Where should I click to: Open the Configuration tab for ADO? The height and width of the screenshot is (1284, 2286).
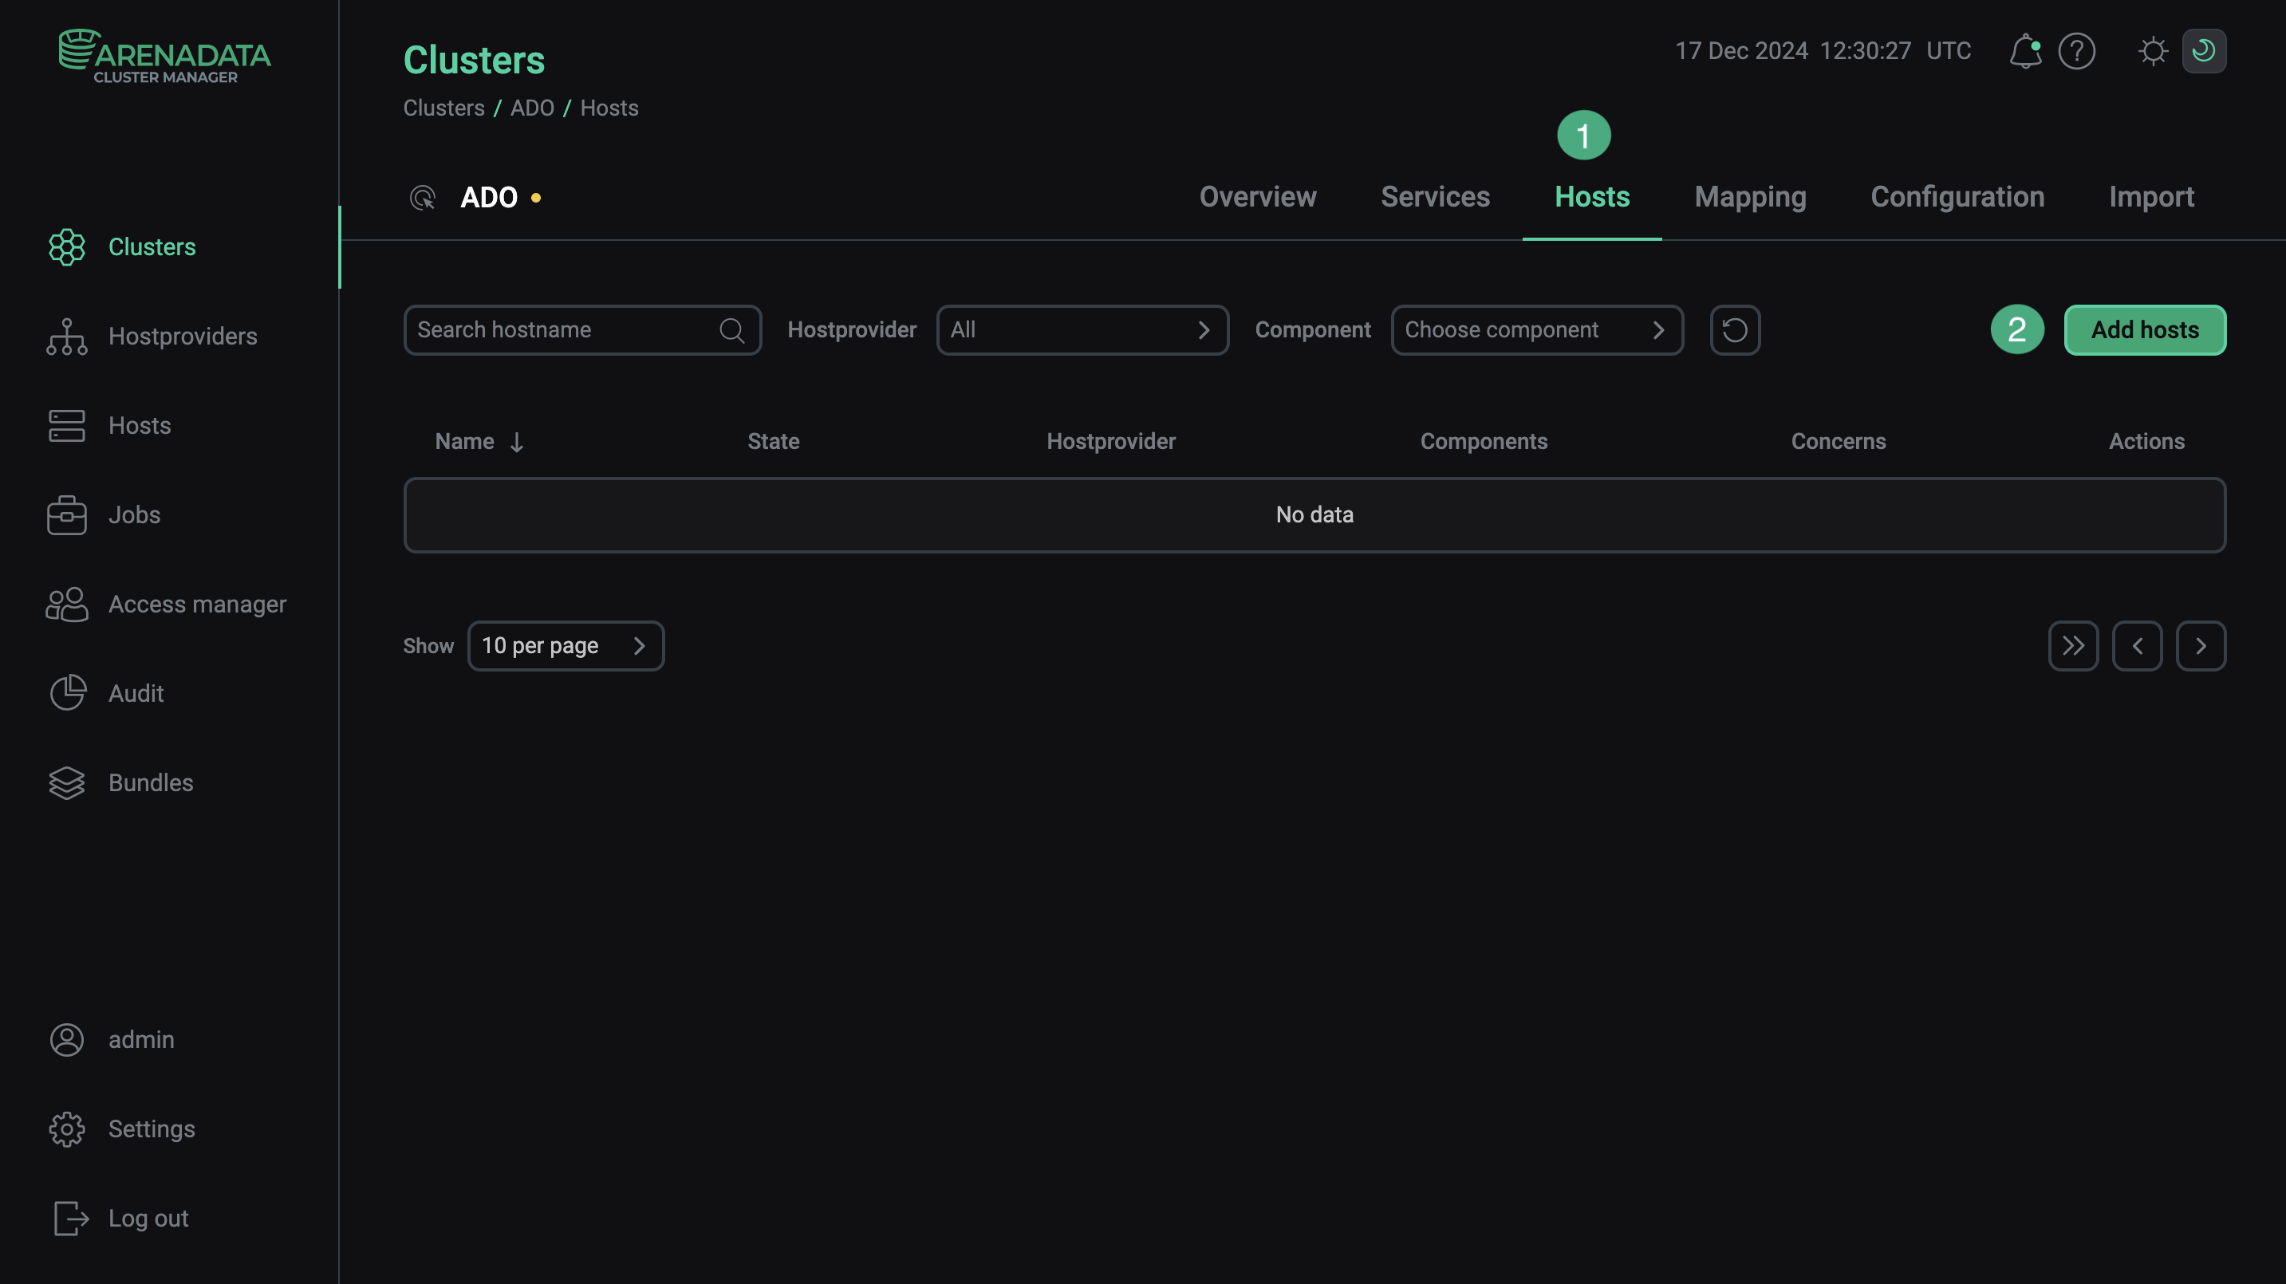pos(1957,196)
